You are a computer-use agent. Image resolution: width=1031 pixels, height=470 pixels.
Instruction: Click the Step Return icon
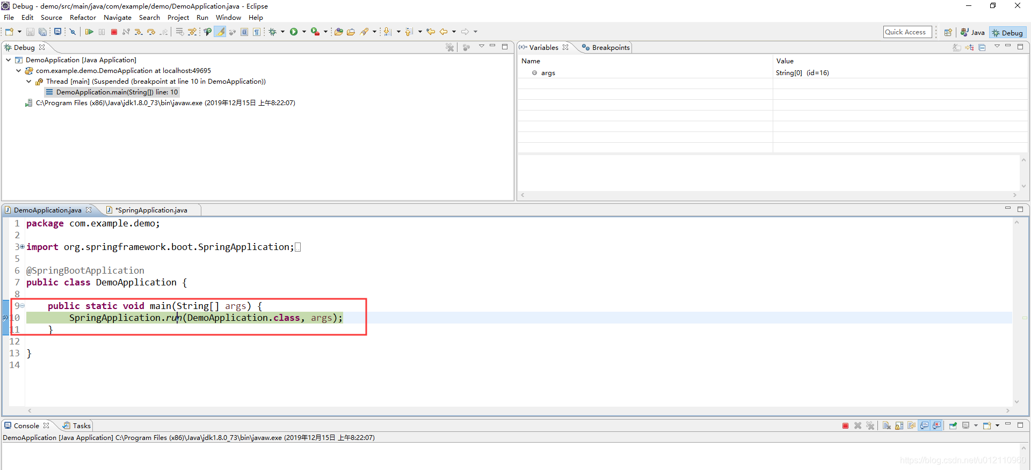[x=164, y=32]
